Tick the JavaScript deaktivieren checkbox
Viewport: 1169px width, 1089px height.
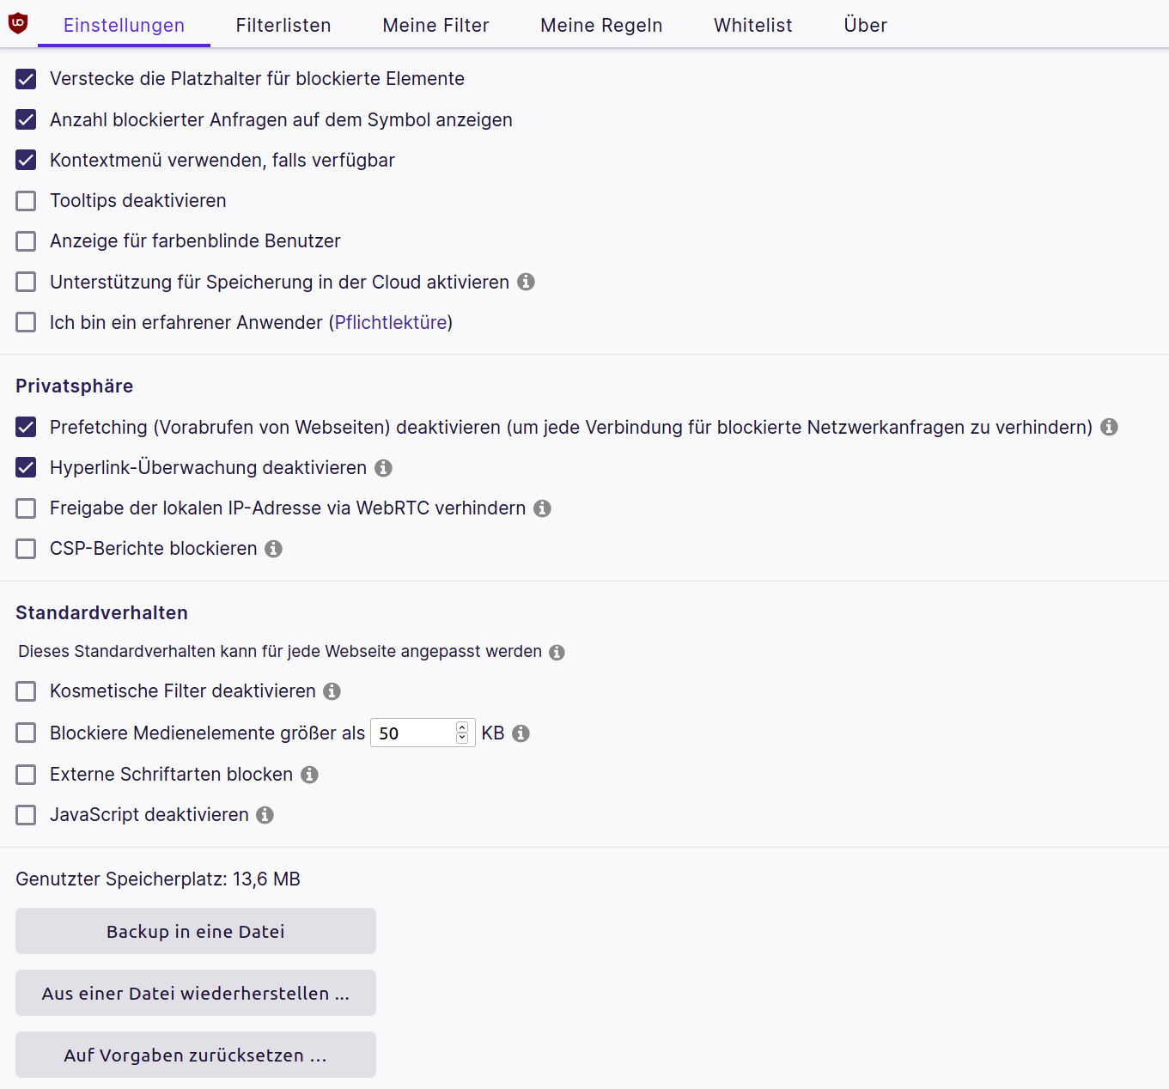[x=27, y=815]
